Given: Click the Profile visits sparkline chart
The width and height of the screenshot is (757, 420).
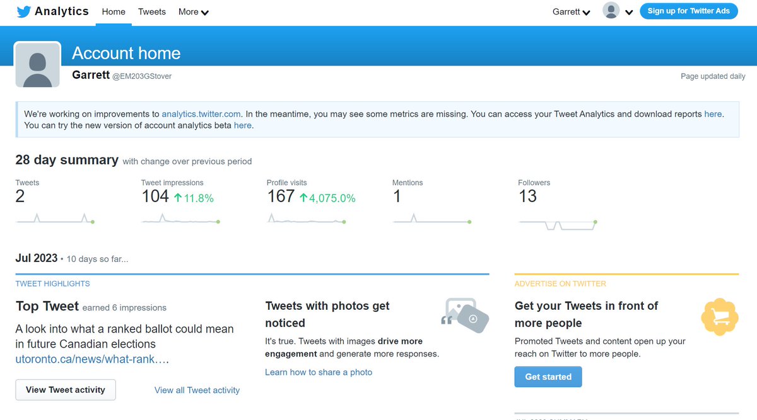Looking at the screenshot, I should point(307,219).
